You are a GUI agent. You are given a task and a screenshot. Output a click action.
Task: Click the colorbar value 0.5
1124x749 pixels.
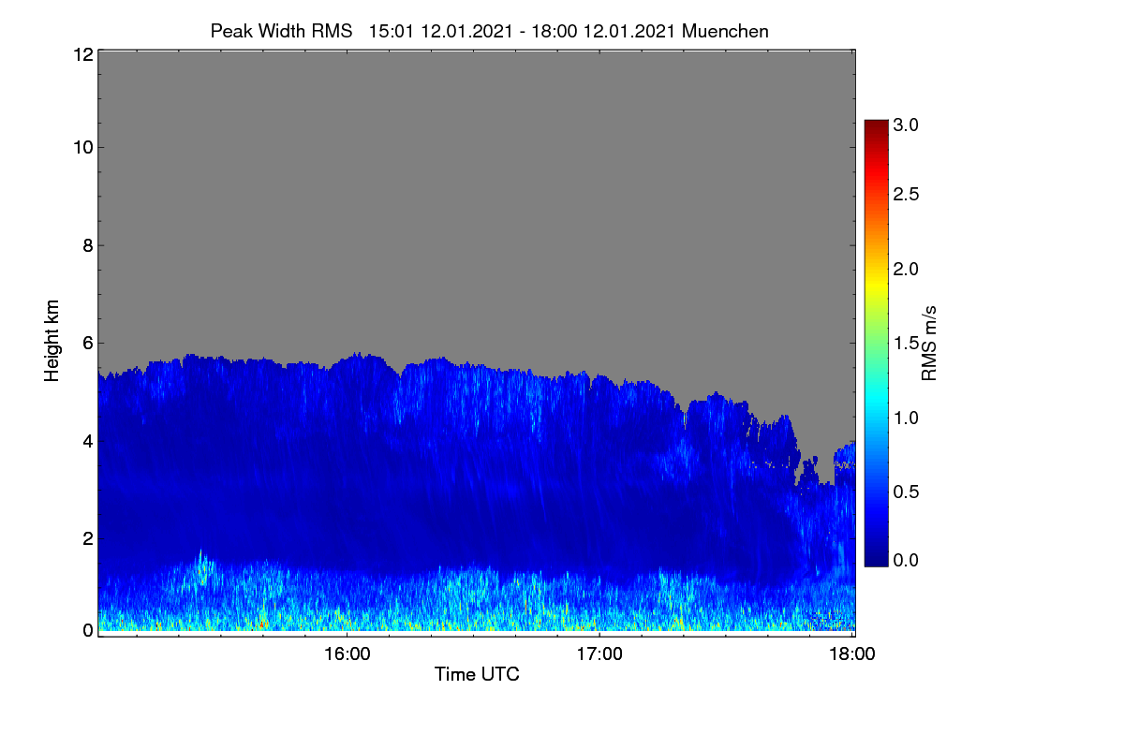click(x=906, y=491)
